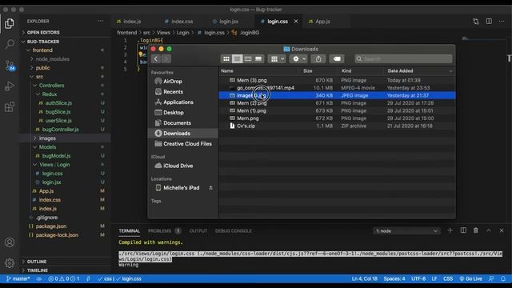
Task: Maximize the panel with chevron up
Action: [489, 230]
